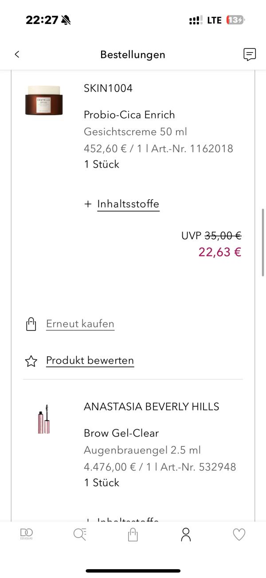Click the page scrollbar on right edge

[x=263, y=242]
